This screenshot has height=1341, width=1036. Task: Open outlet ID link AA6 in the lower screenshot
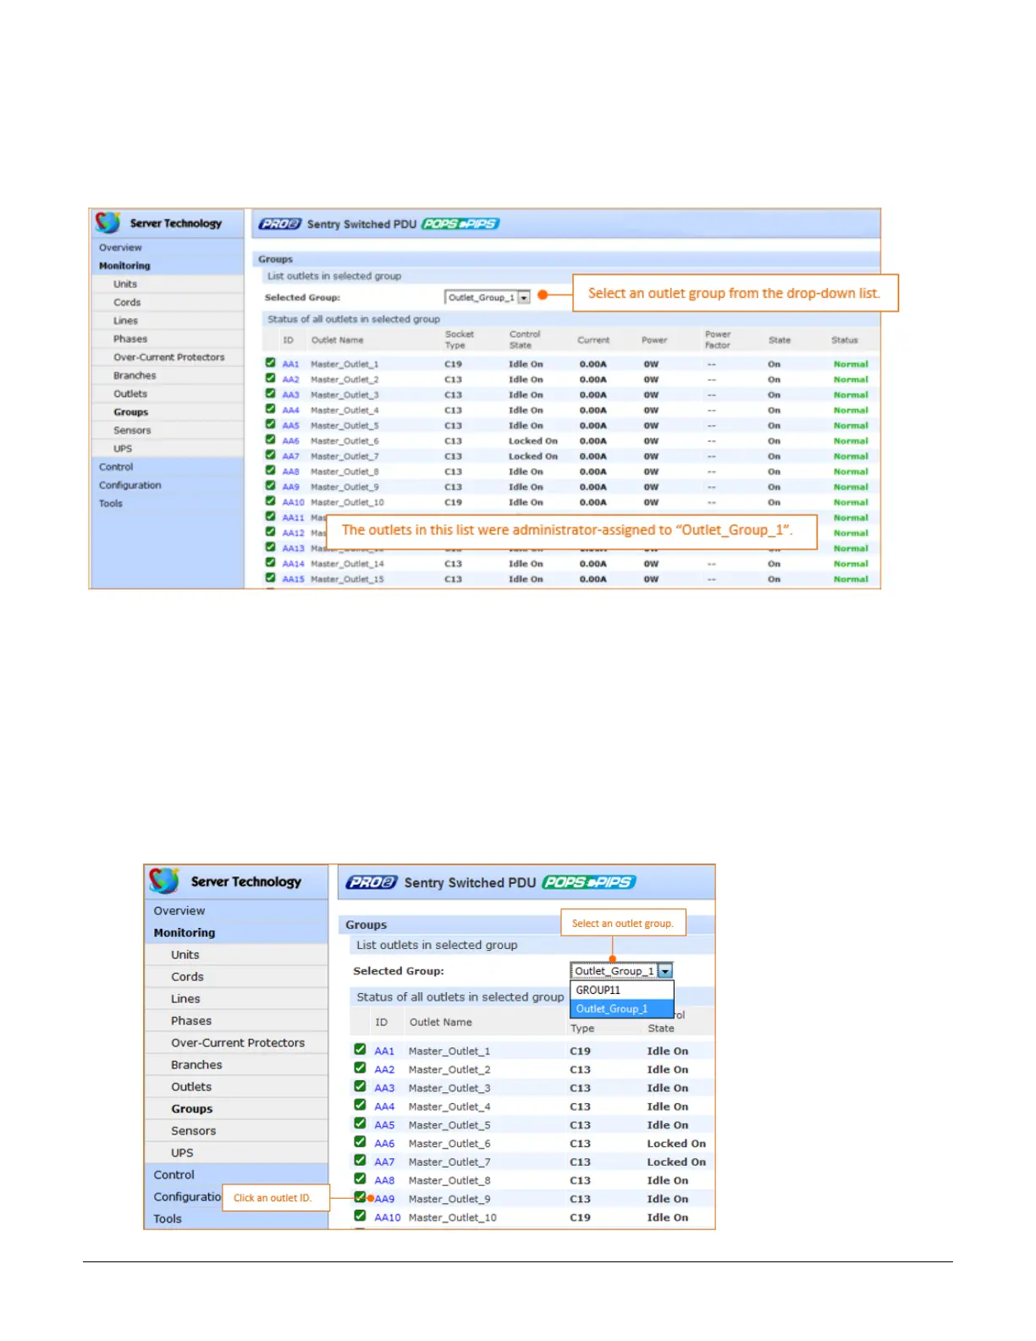pyautogui.click(x=384, y=1143)
